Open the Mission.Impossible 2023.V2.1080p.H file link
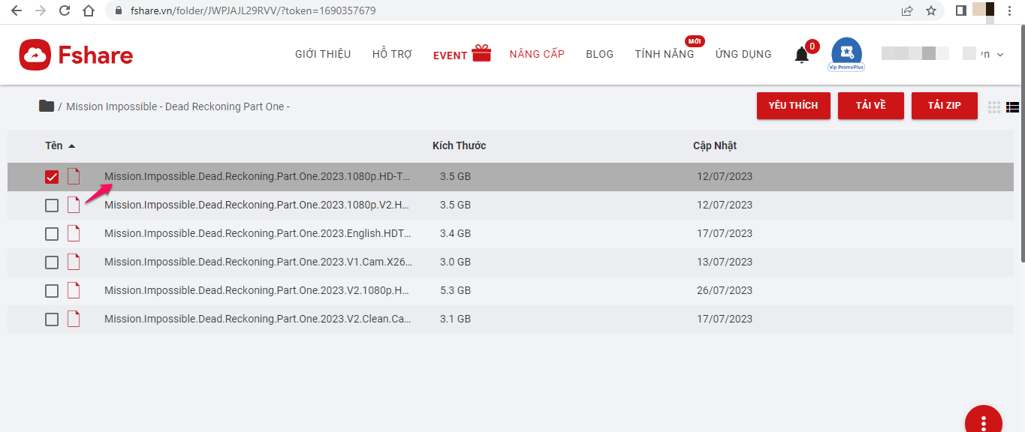The image size is (1025, 432). (x=258, y=290)
